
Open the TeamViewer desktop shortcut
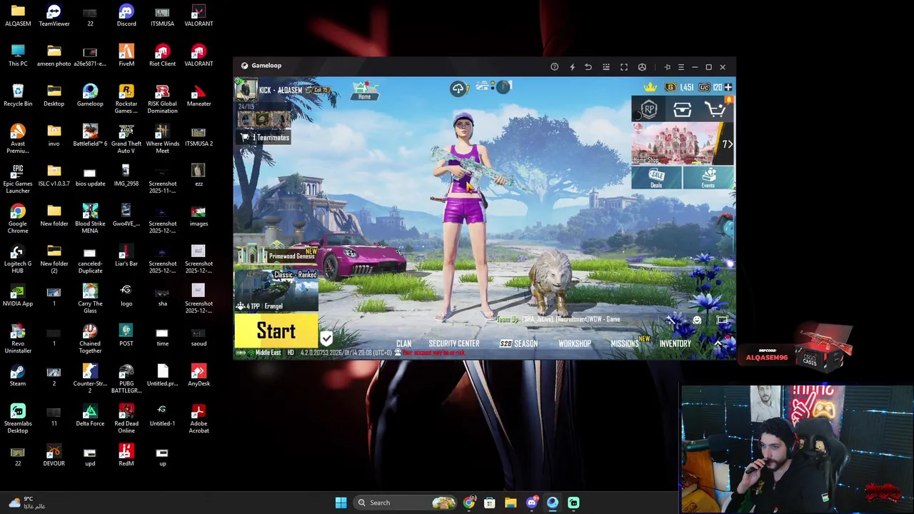pyautogui.click(x=54, y=16)
